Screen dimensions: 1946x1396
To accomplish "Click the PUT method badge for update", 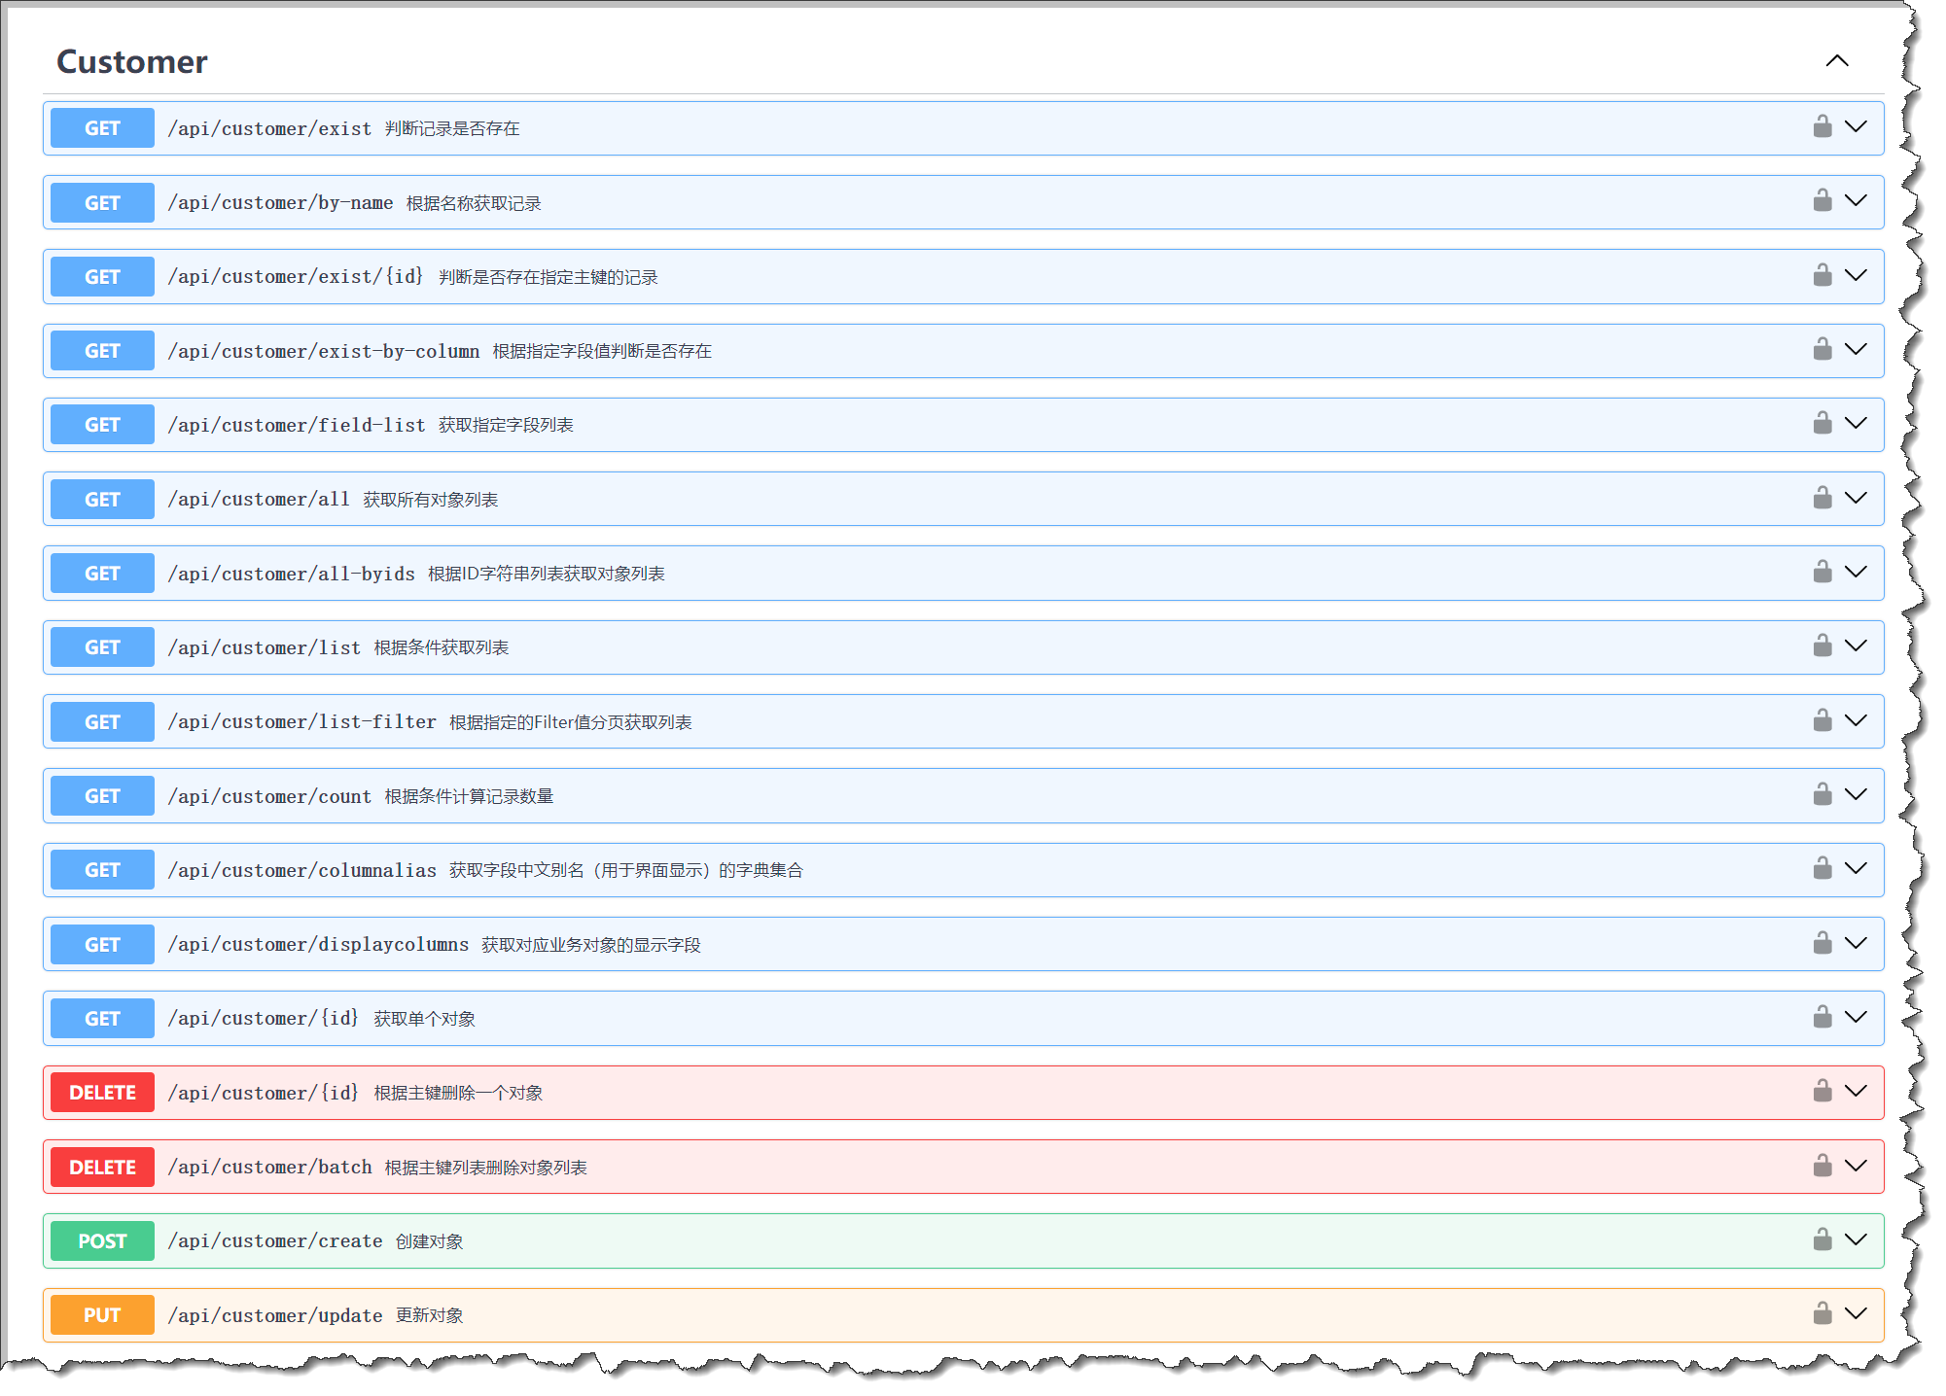I will pyautogui.click(x=102, y=1315).
